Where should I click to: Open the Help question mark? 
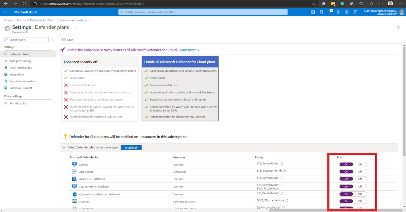347,12
